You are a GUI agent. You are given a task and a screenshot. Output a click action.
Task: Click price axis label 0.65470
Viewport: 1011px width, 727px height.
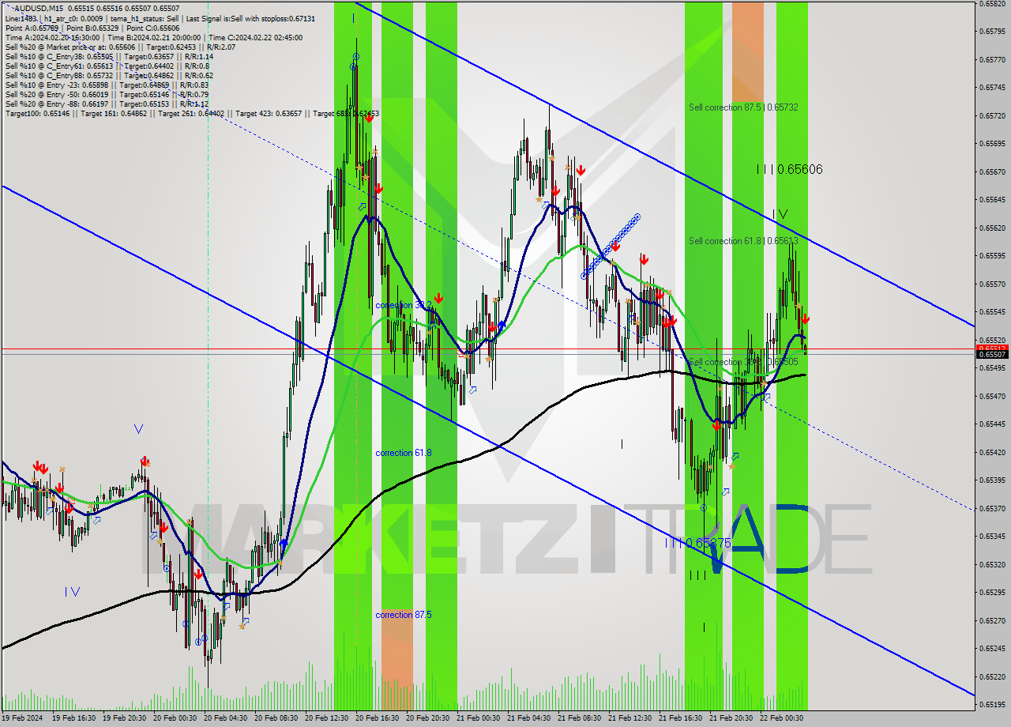(x=992, y=396)
